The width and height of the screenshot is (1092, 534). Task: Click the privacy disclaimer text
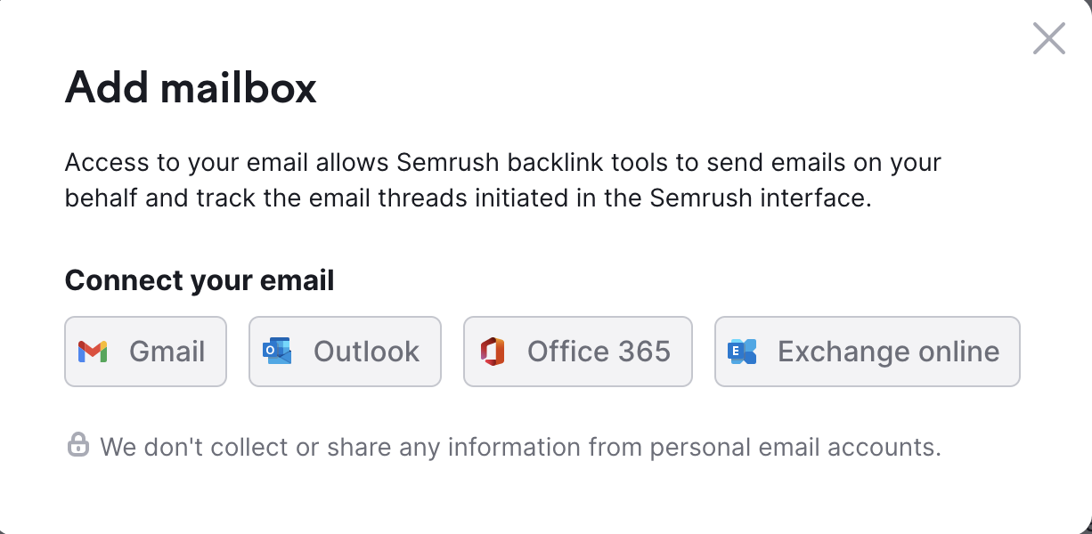[x=522, y=445]
